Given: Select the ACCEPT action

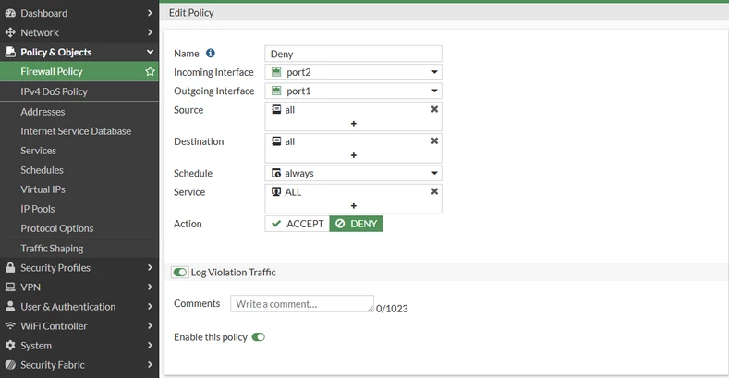Looking at the screenshot, I should [x=298, y=224].
